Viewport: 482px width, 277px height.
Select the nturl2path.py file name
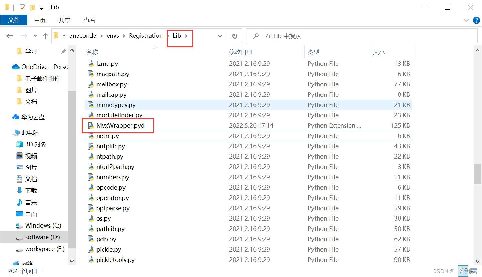tap(115, 167)
